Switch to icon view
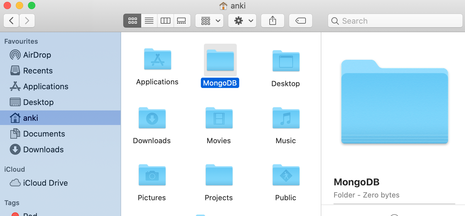 (132, 21)
